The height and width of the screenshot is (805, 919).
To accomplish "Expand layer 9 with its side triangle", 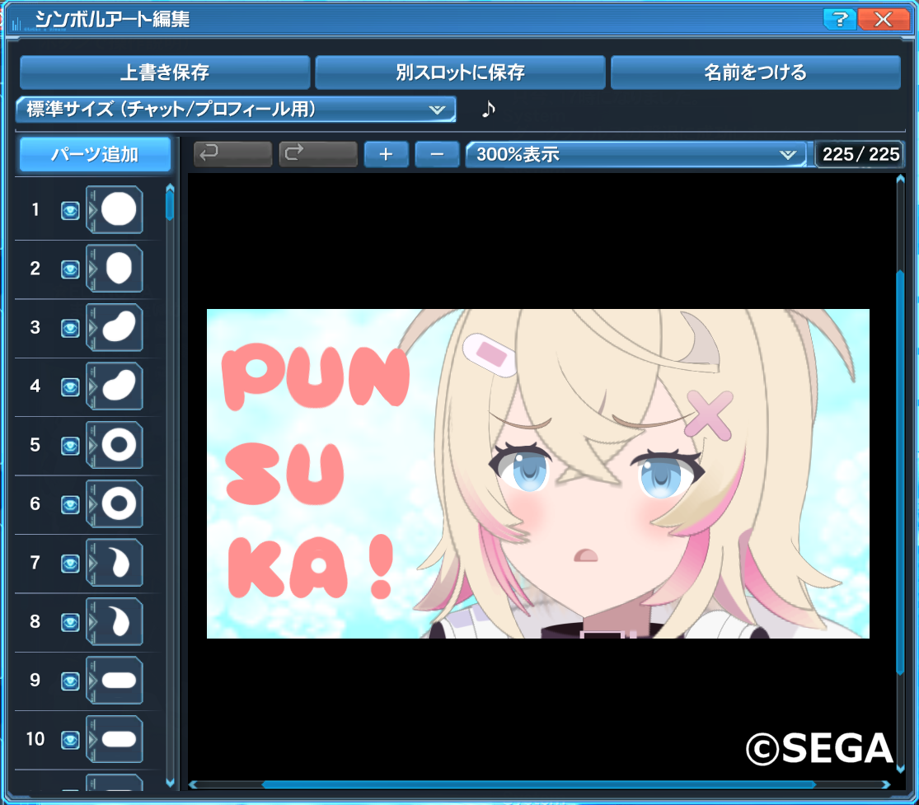I will tap(92, 681).
